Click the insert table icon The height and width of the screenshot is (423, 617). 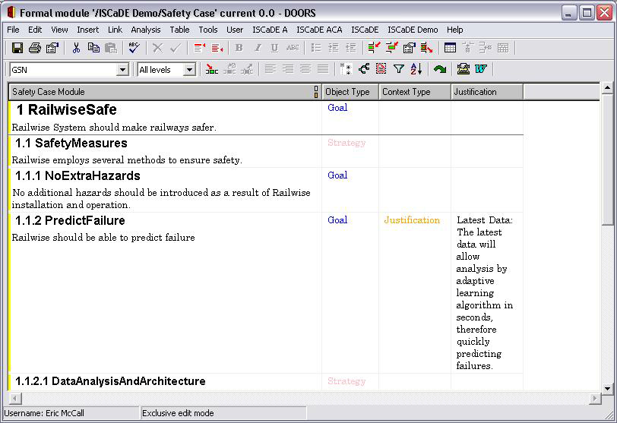click(x=450, y=48)
